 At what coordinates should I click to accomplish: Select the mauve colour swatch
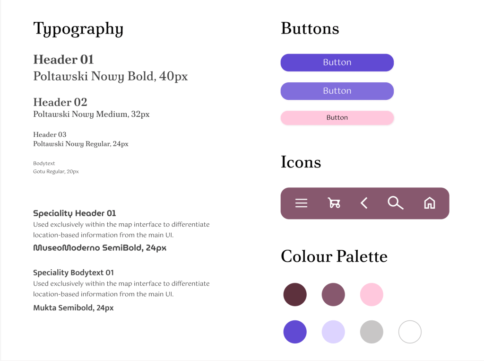pos(333,294)
